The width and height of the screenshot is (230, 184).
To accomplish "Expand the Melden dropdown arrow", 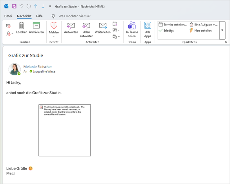I will coord(54,36).
